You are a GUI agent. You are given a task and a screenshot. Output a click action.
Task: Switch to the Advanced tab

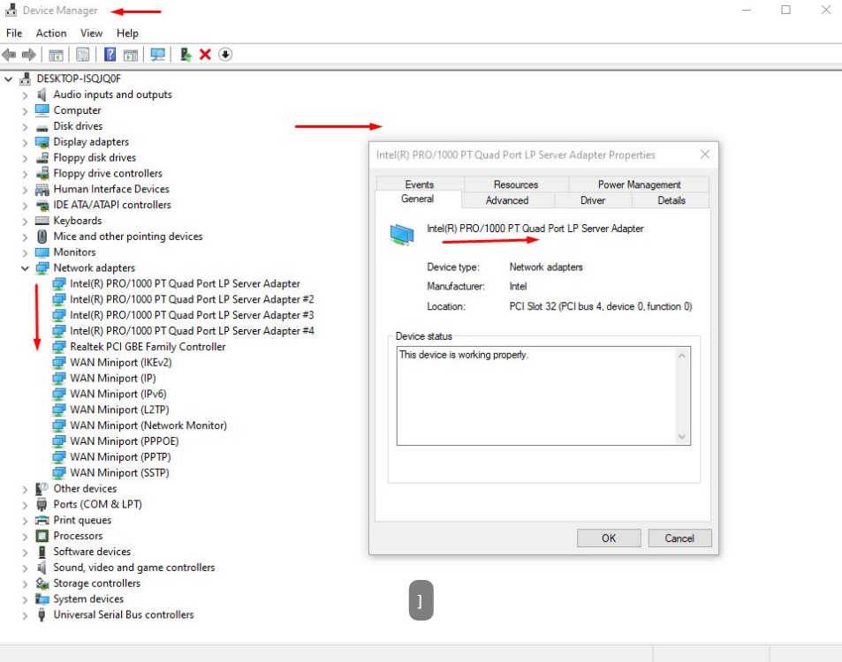pos(507,200)
